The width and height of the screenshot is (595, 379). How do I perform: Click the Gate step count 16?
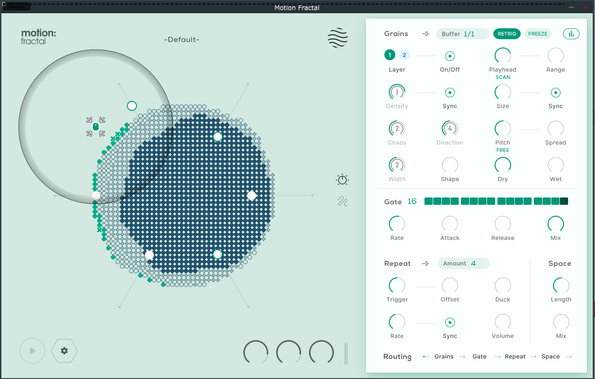tap(412, 202)
